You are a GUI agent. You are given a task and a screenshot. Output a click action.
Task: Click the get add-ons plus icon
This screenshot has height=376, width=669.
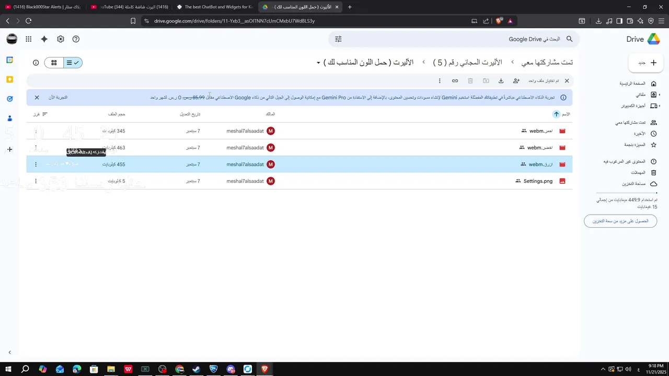point(9,150)
